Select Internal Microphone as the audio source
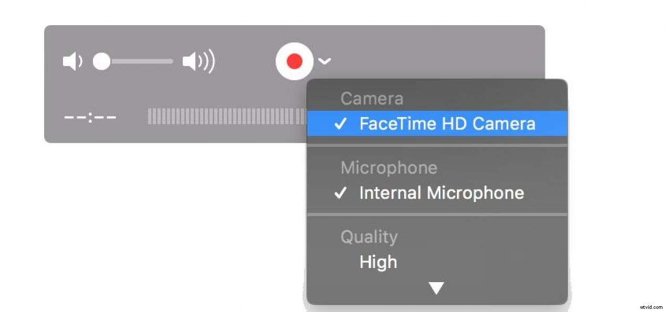Image resolution: width=672 pixels, height=312 pixels. click(441, 193)
